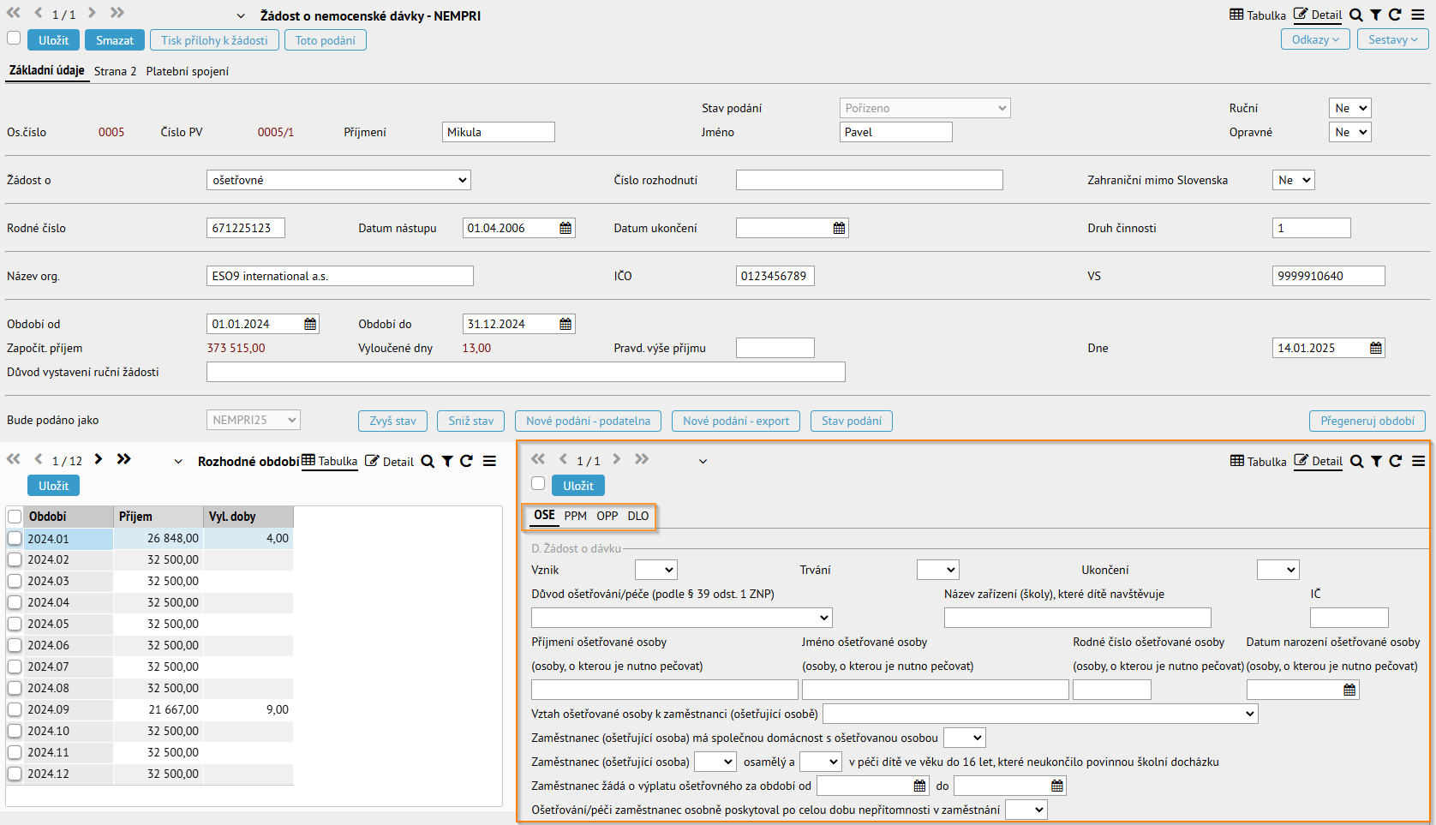Open calendar picker for Datum nástupu
The height and width of the screenshot is (825, 1436).
tap(565, 228)
